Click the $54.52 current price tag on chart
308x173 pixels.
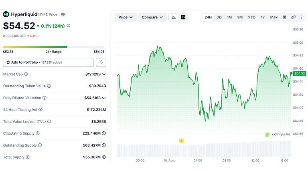[300, 73]
